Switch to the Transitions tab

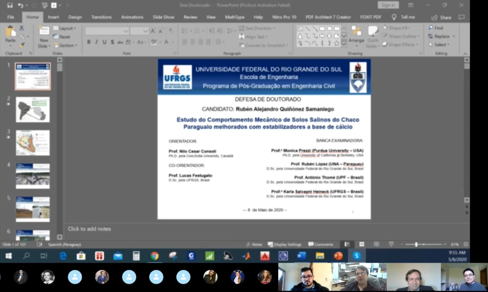point(101,17)
